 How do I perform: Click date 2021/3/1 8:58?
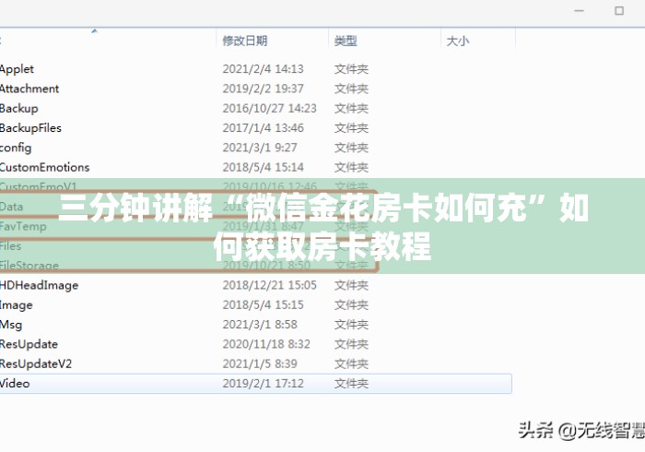[x=260, y=325]
